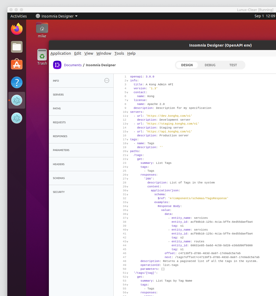Click the 'https://staging.konghq.com/v1' URL
The image size is (276, 296).
pyautogui.click(x=172, y=124)
